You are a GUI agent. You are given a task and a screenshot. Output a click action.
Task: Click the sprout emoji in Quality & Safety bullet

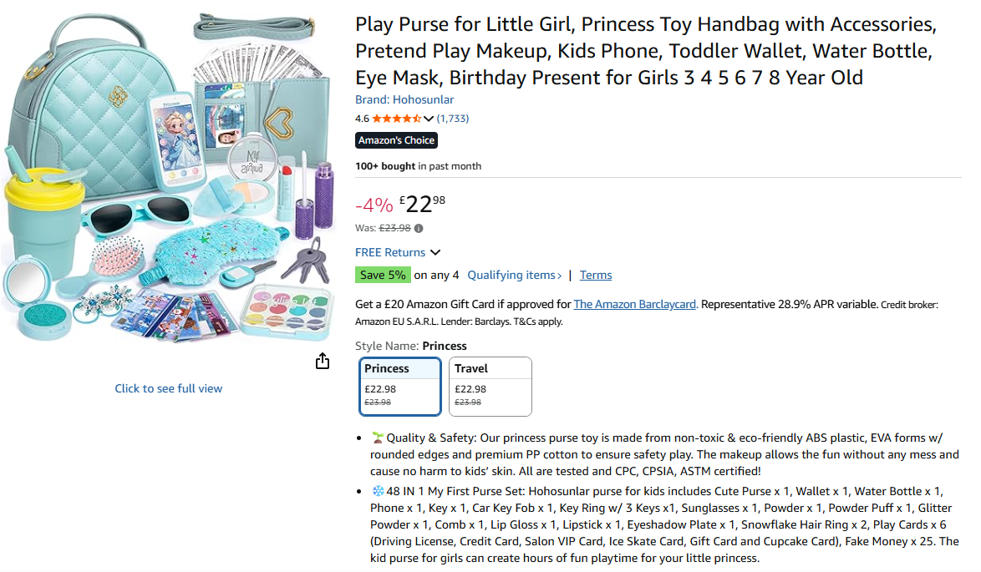[x=377, y=438]
